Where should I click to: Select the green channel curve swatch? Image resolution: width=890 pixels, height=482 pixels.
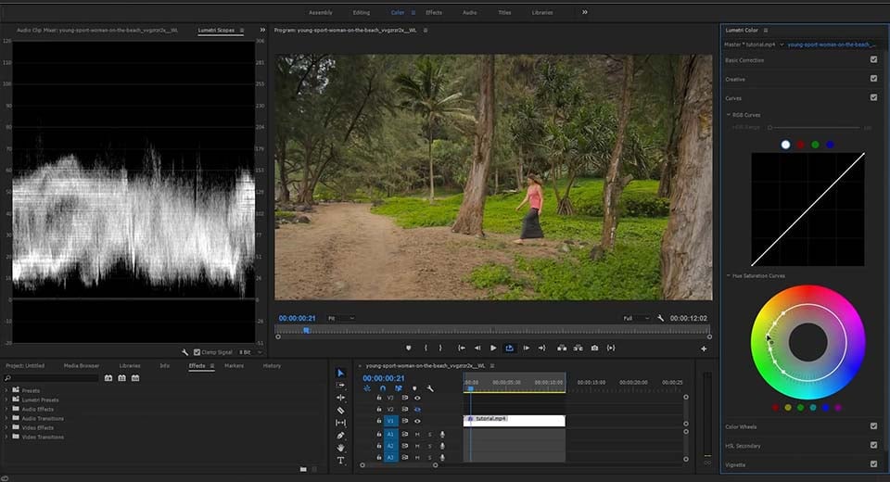tap(815, 145)
